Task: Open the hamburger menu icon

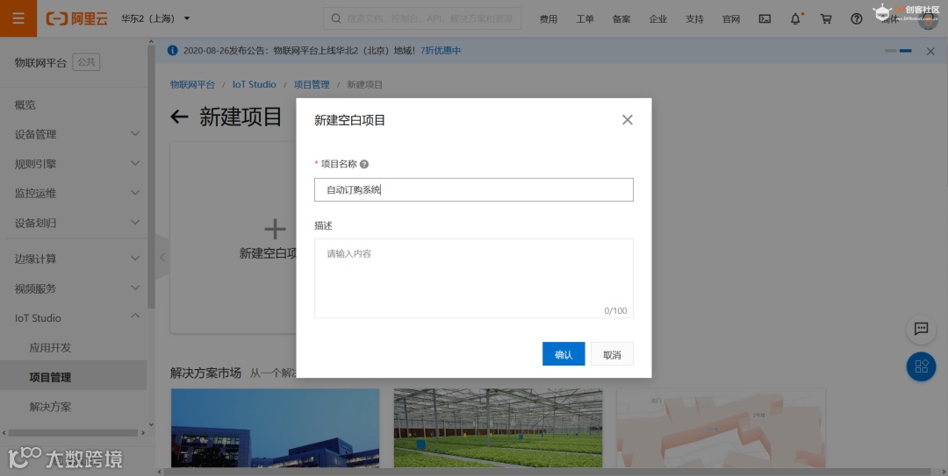Action: [x=18, y=18]
